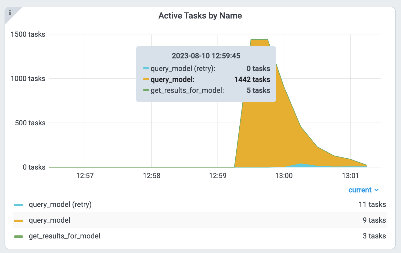Click the 5 tasks tooltip value

(258, 90)
